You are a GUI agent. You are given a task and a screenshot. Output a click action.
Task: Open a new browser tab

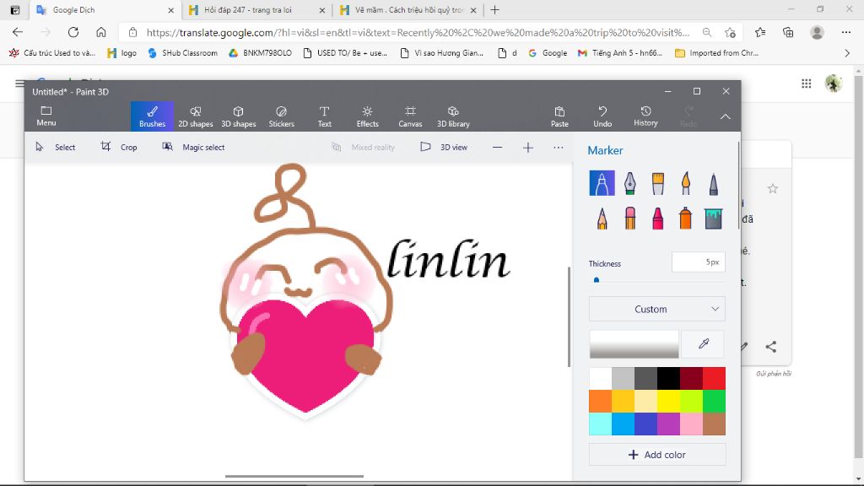click(x=494, y=10)
